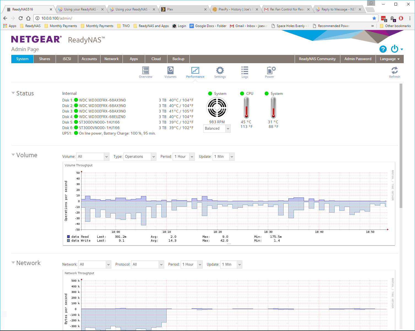Click the site info icon in address bar
Viewport: 415px width, 331px height.
coord(37,18)
